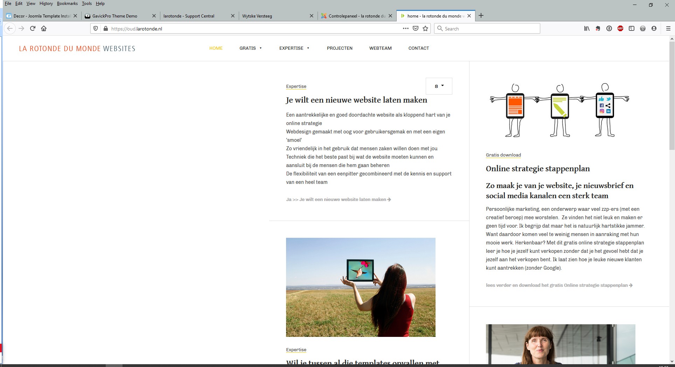Click the hummingbird tablet field photo
Image resolution: width=675 pixels, height=367 pixels.
coord(361,287)
